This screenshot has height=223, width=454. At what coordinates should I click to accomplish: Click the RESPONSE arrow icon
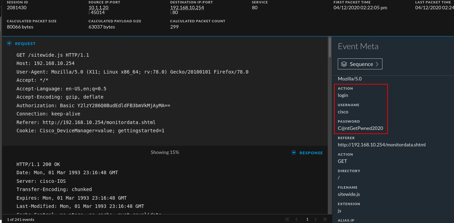294,153
